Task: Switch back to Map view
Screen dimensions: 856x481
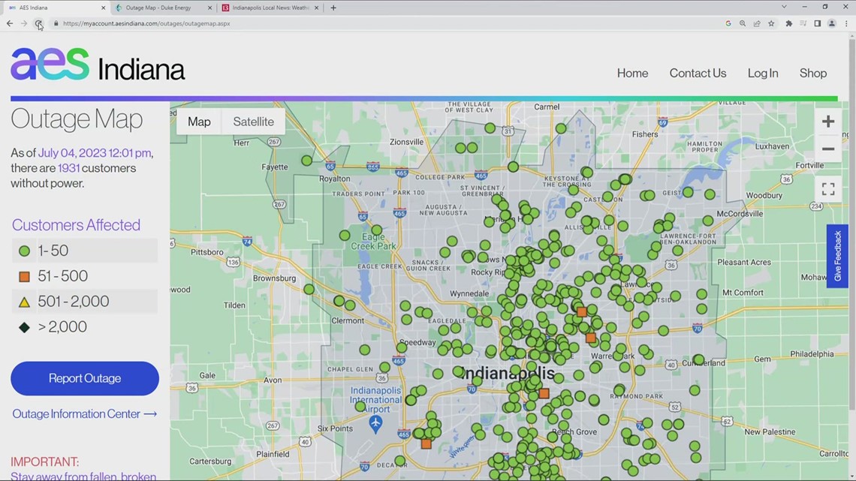Action: 198,121
